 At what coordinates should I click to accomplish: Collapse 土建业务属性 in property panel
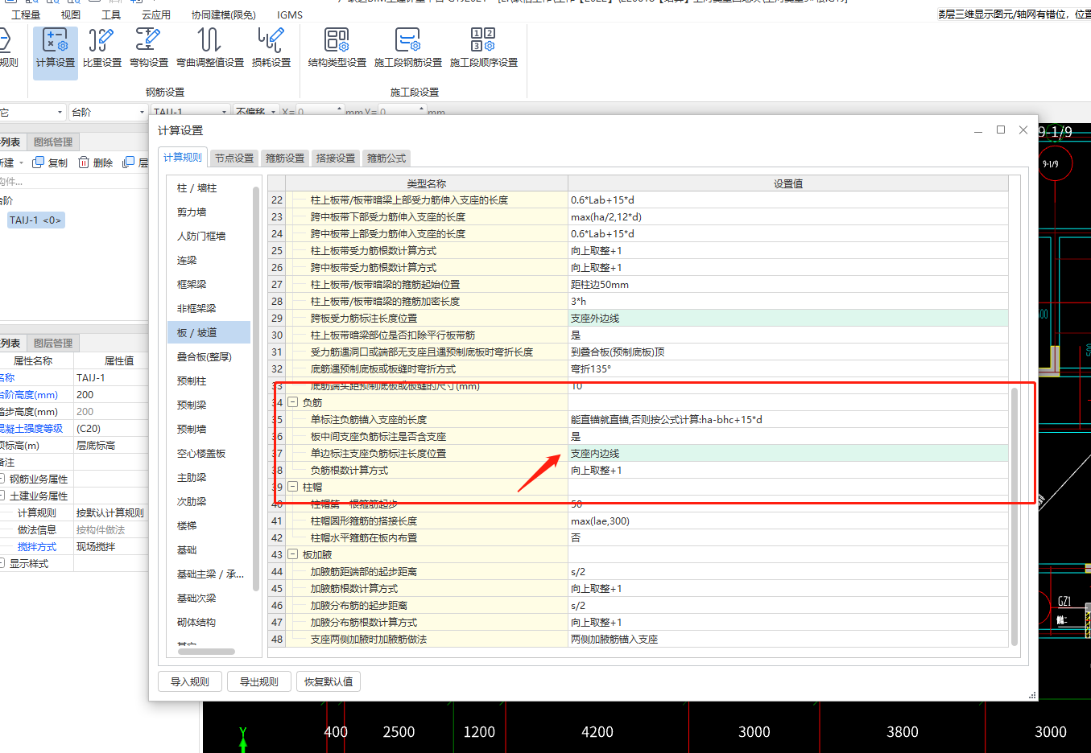coord(2,496)
